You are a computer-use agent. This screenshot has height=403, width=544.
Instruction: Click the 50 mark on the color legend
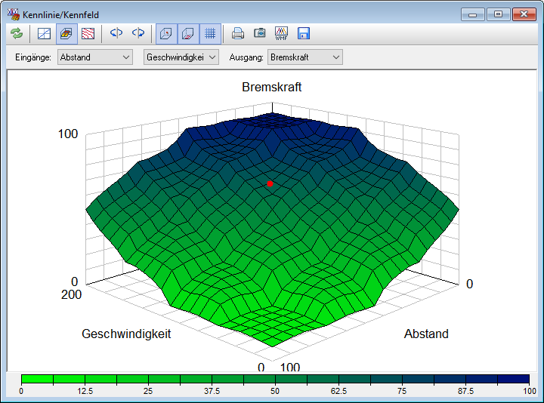pyautogui.click(x=275, y=391)
